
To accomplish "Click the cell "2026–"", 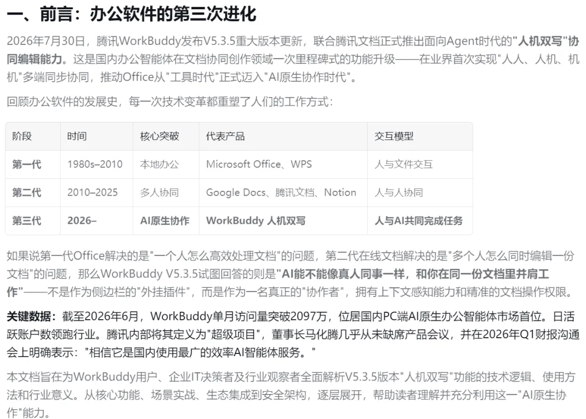I will tap(82, 221).
